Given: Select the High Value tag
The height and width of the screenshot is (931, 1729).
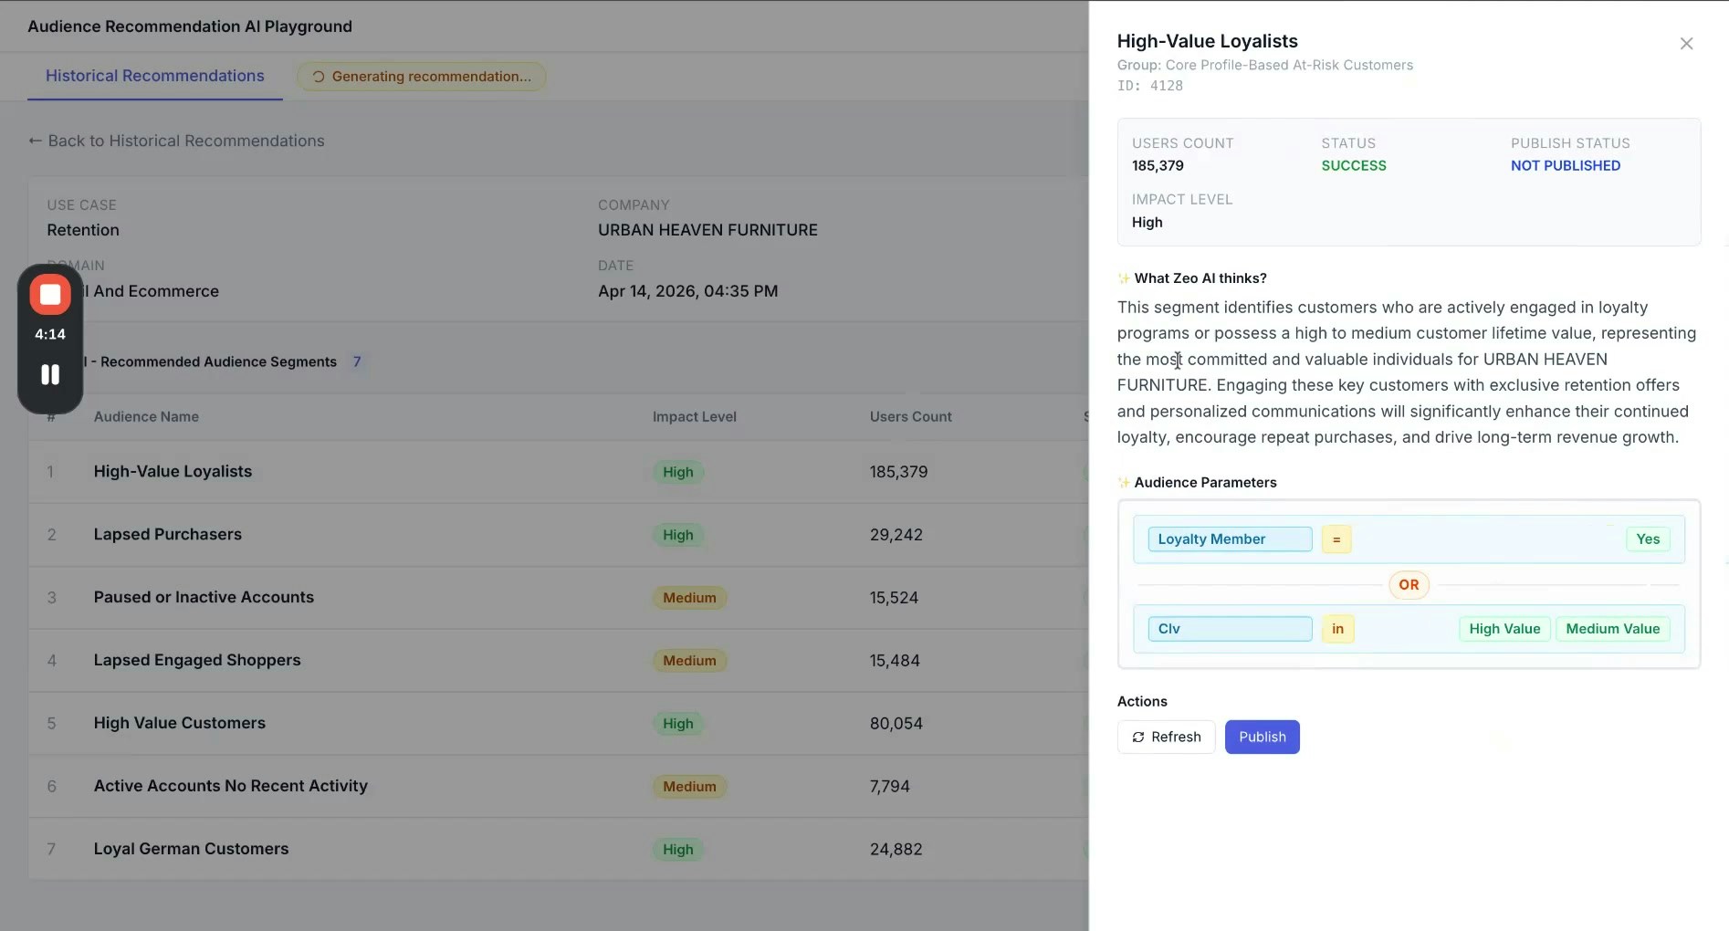Looking at the screenshot, I should click(1504, 629).
